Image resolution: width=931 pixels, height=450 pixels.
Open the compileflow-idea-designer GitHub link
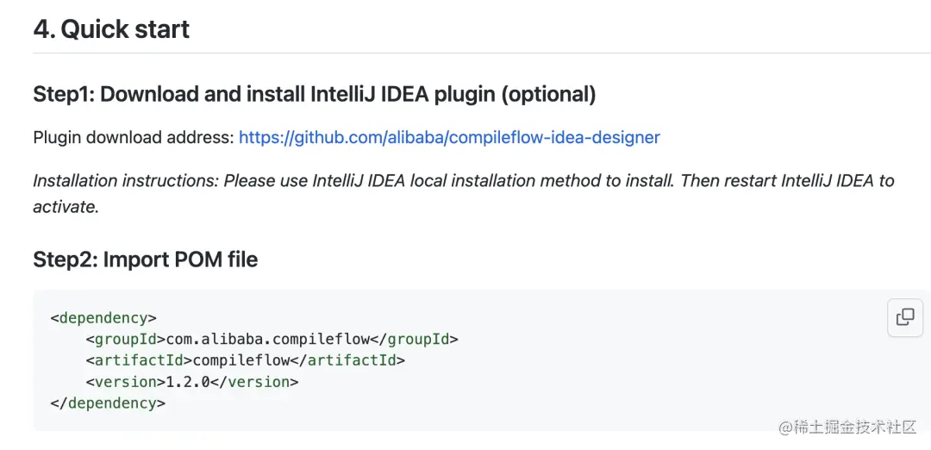pos(449,137)
